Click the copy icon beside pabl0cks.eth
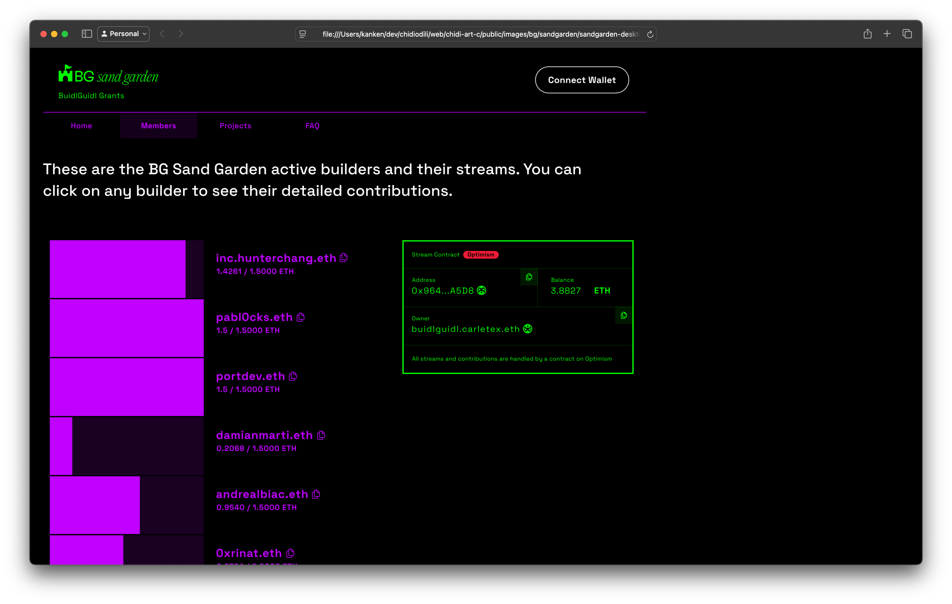 click(301, 317)
